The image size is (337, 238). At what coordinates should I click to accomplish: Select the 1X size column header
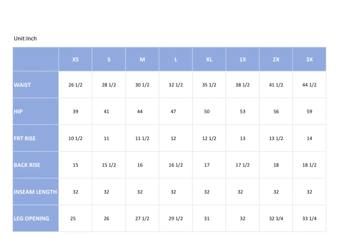pos(243,59)
